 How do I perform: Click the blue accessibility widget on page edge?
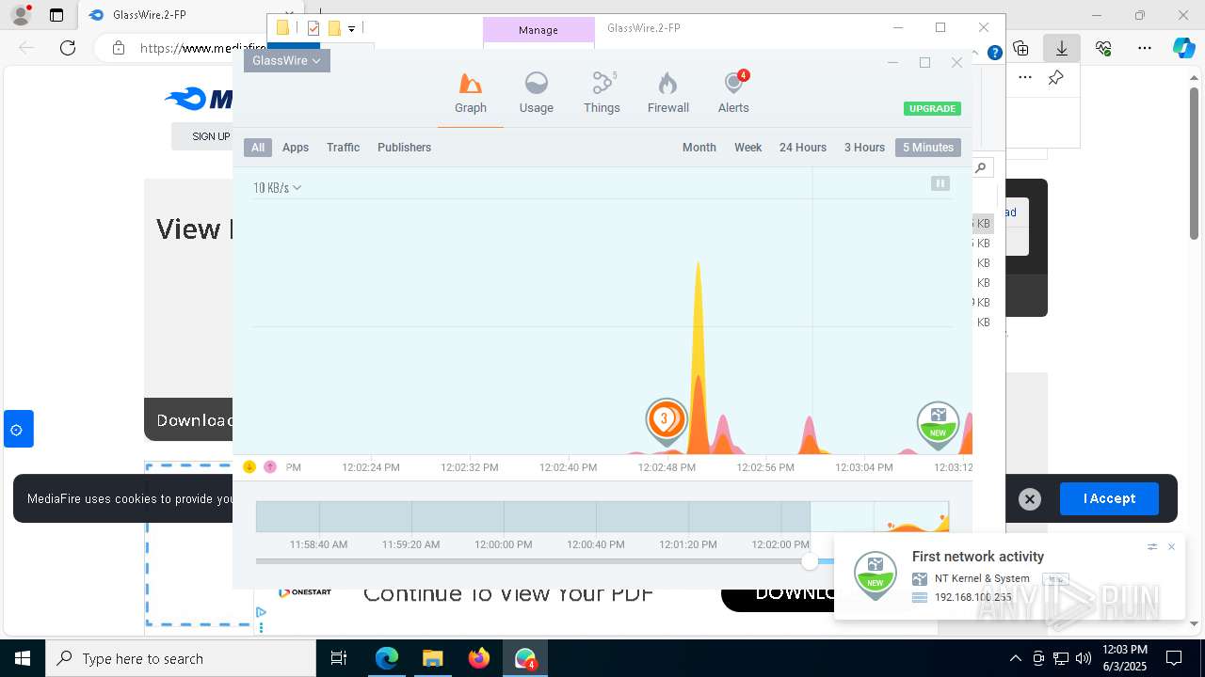click(18, 430)
